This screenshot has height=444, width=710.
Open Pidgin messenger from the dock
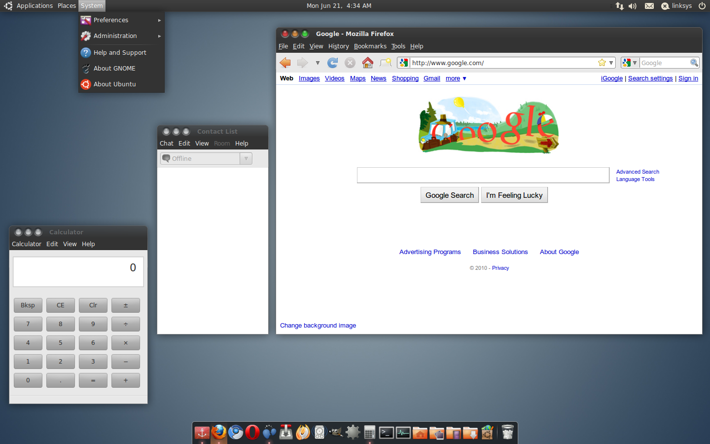click(x=269, y=433)
